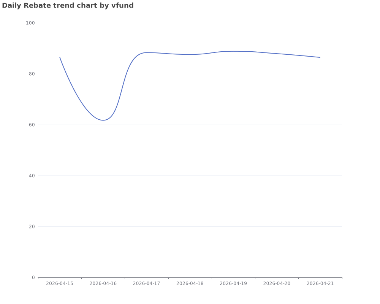Click the line's end point above 2026-04-21
The height and width of the screenshot is (304, 380).
320,57
